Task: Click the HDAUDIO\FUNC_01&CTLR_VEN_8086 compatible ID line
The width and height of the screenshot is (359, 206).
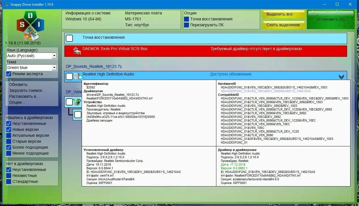Action: [x=247, y=135]
